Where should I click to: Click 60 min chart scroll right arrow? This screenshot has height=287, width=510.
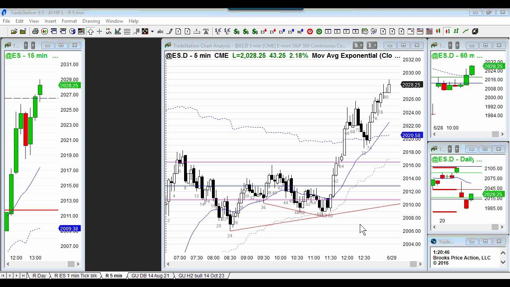click(x=502, y=134)
